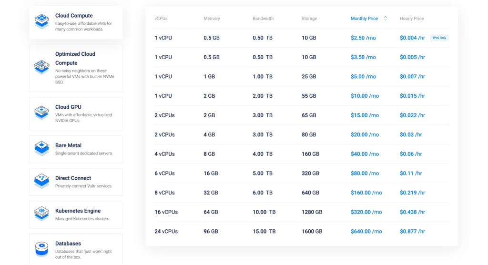Click the $0.11 /hr hourly price
The height and width of the screenshot is (265, 488).
click(411, 173)
